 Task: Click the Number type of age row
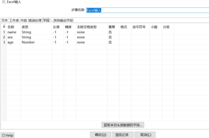(28, 42)
